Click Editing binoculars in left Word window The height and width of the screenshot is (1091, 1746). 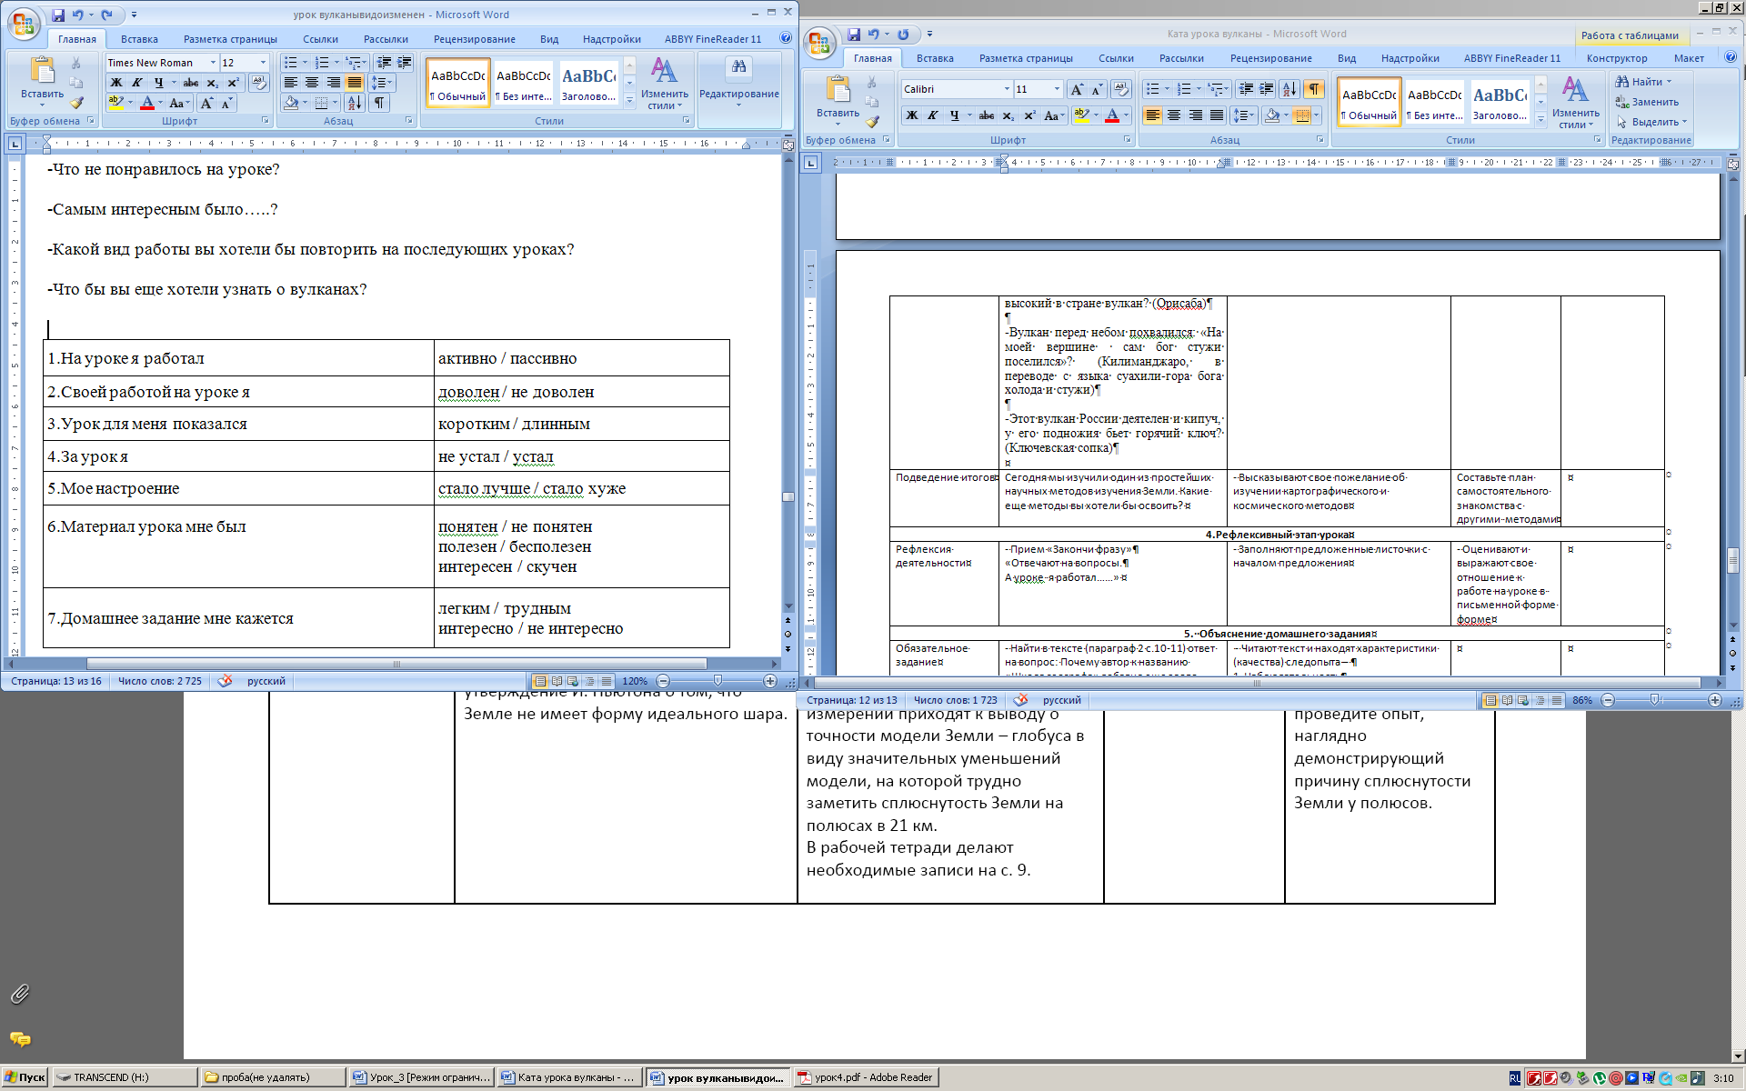tap(738, 66)
